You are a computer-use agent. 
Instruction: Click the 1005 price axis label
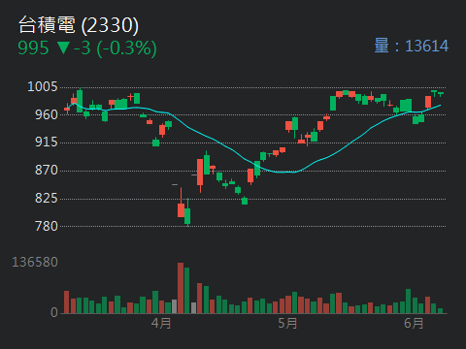coord(43,86)
